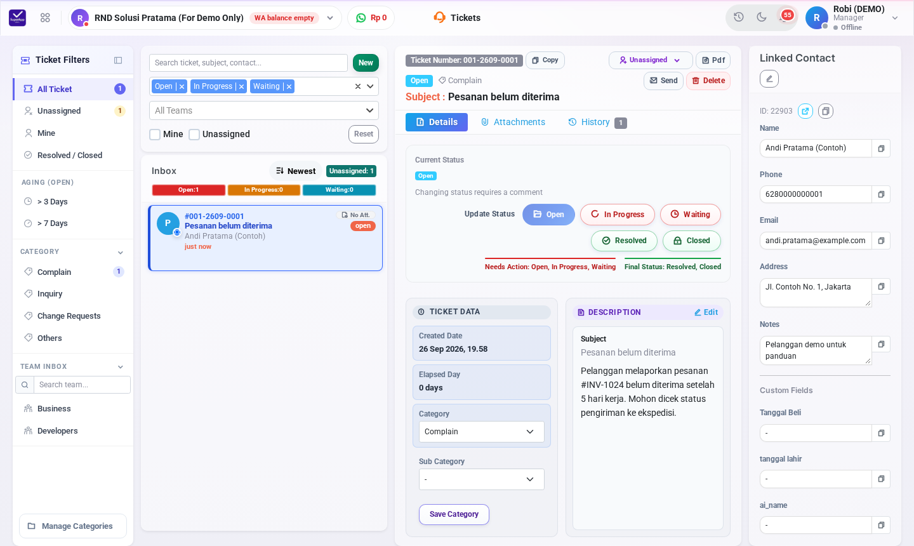Remove the Open status filter chip

(182, 86)
